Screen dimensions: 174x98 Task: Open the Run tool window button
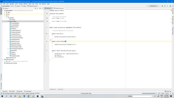click(5, 91)
